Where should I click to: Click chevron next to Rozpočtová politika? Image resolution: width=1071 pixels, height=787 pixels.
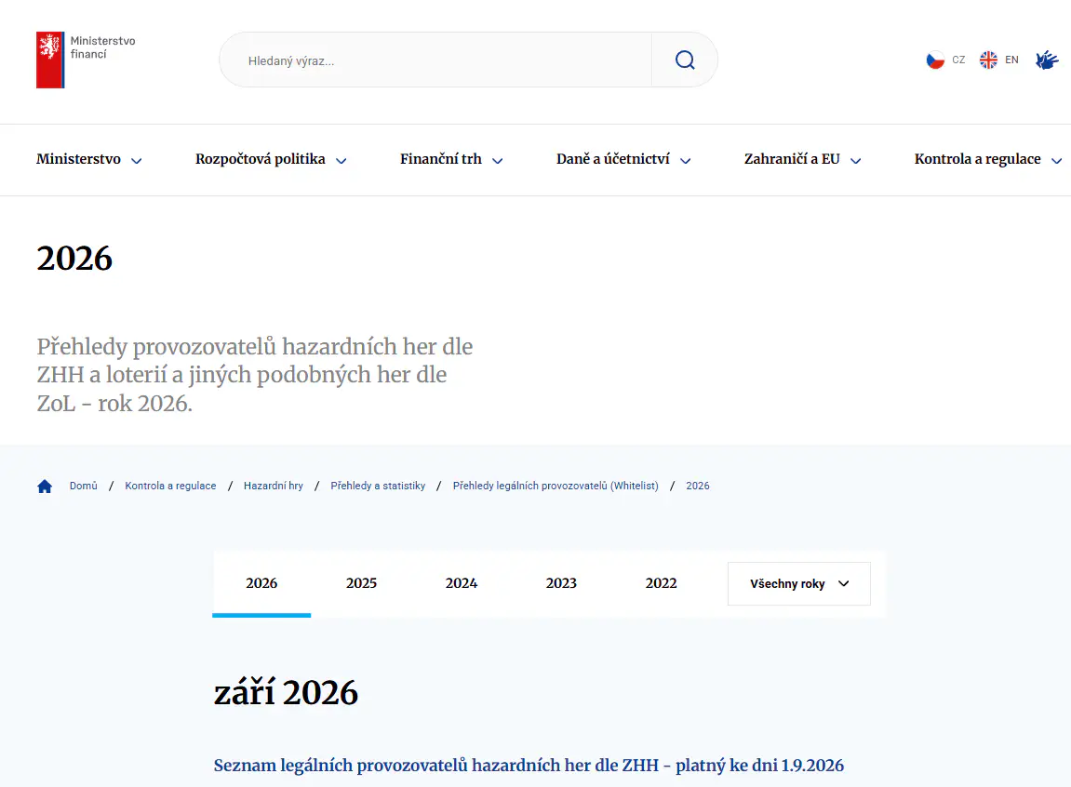[341, 161]
